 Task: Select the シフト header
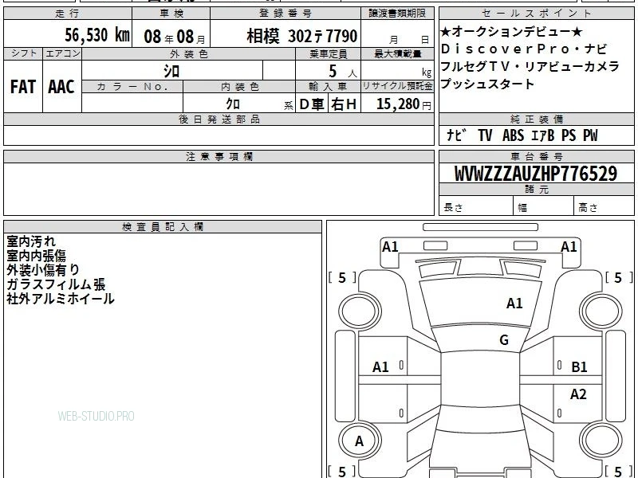pyautogui.click(x=23, y=53)
